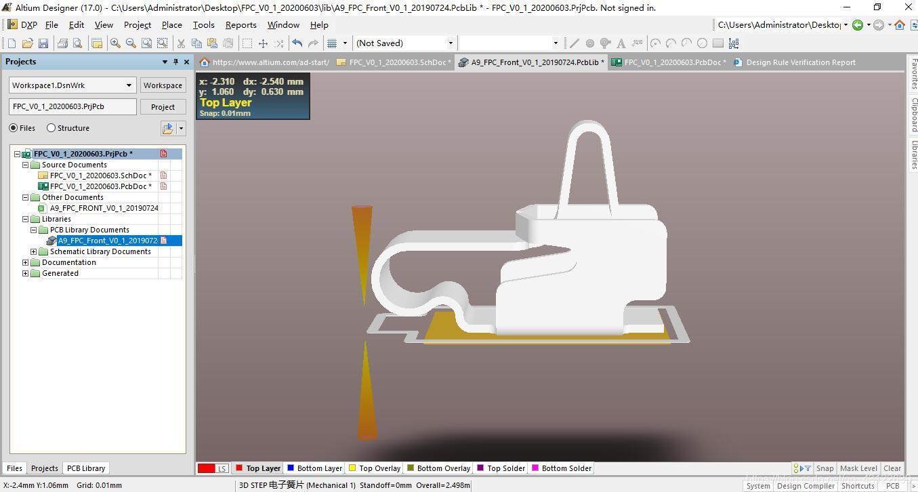Click the Cut scissors icon
The height and width of the screenshot is (492, 918).
(x=181, y=43)
